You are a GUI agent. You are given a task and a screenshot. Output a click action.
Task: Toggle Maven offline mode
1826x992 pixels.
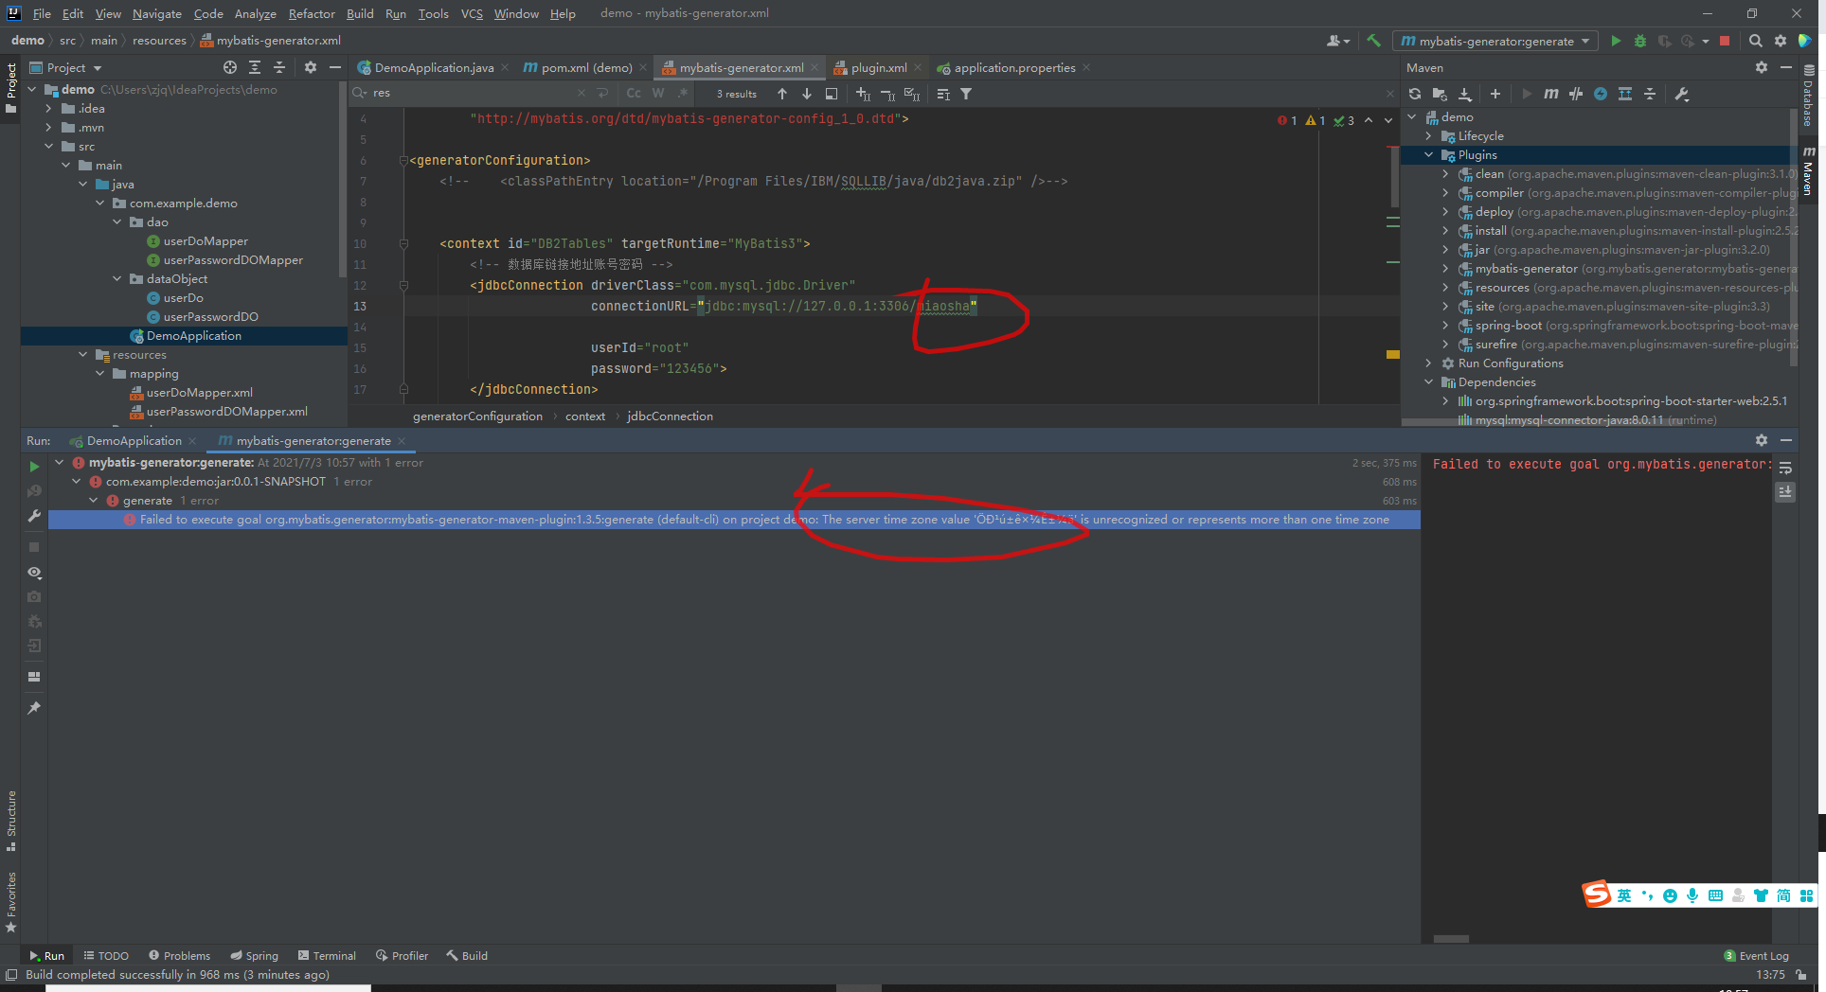(1576, 94)
